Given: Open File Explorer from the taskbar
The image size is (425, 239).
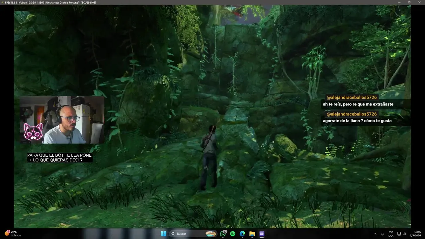Looking at the screenshot, I should [x=252, y=234].
